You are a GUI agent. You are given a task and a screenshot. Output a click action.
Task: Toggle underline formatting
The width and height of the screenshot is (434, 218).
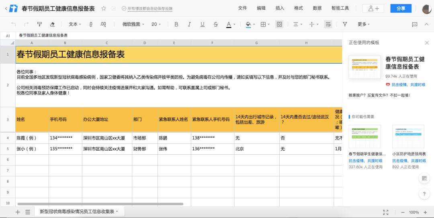(202, 24)
